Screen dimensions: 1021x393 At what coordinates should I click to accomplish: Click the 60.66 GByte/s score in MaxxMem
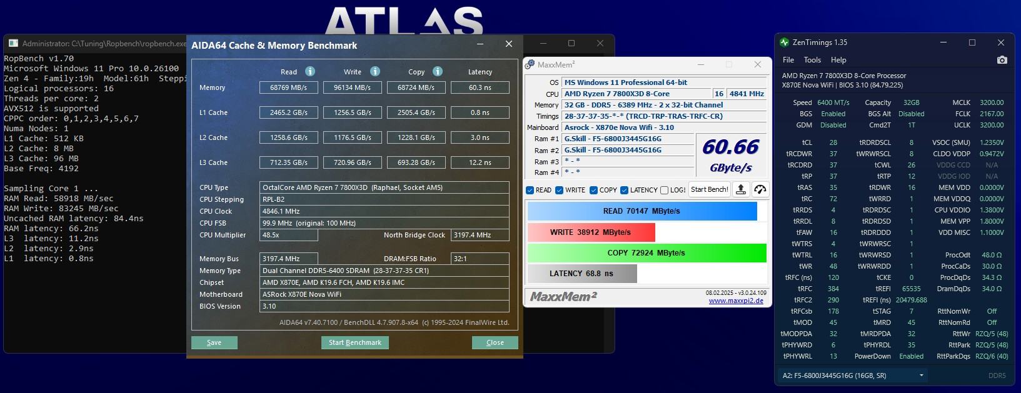pyautogui.click(x=731, y=156)
